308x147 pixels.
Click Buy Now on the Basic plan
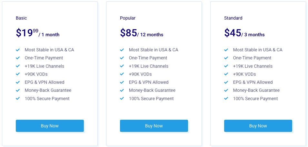point(50,126)
